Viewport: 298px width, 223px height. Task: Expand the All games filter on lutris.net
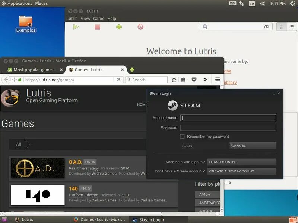(19, 144)
